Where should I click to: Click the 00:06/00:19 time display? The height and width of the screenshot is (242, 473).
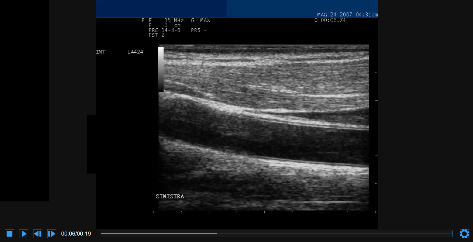click(x=76, y=234)
